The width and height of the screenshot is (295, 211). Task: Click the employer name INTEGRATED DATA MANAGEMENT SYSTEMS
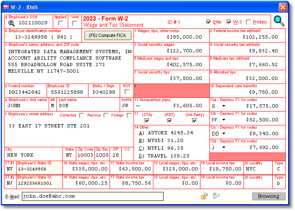coord(70,52)
